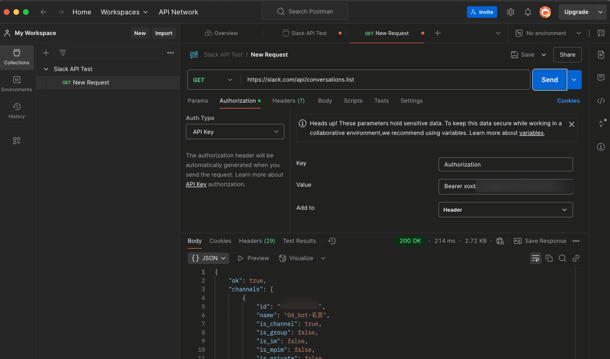Open the Related requests sidebar icon

(602, 123)
